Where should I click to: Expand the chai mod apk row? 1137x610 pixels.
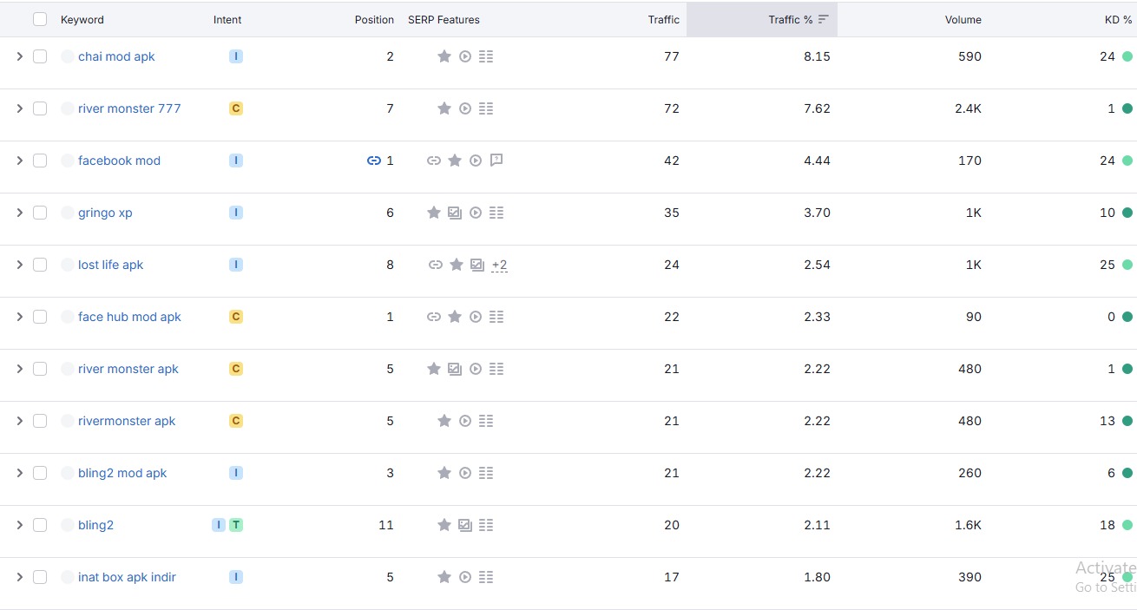[x=19, y=56]
